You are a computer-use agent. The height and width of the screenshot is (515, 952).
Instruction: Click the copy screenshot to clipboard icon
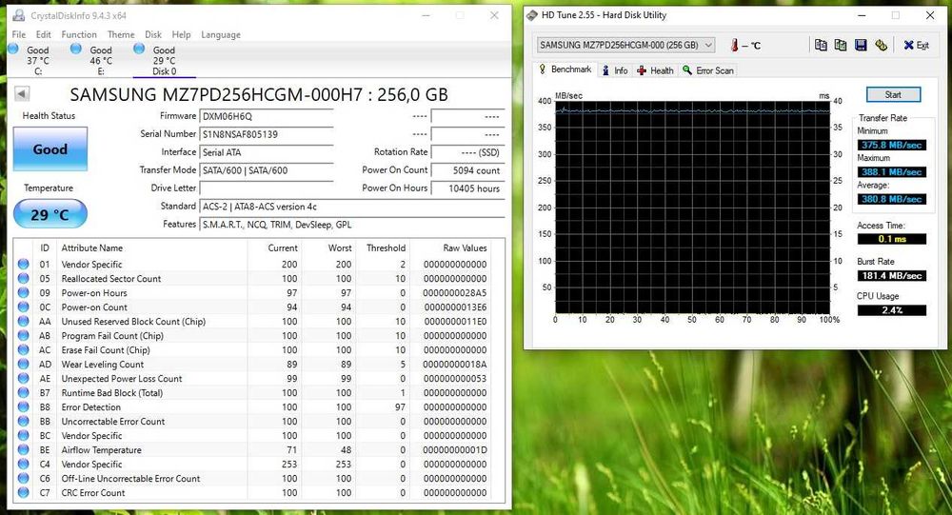841,45
